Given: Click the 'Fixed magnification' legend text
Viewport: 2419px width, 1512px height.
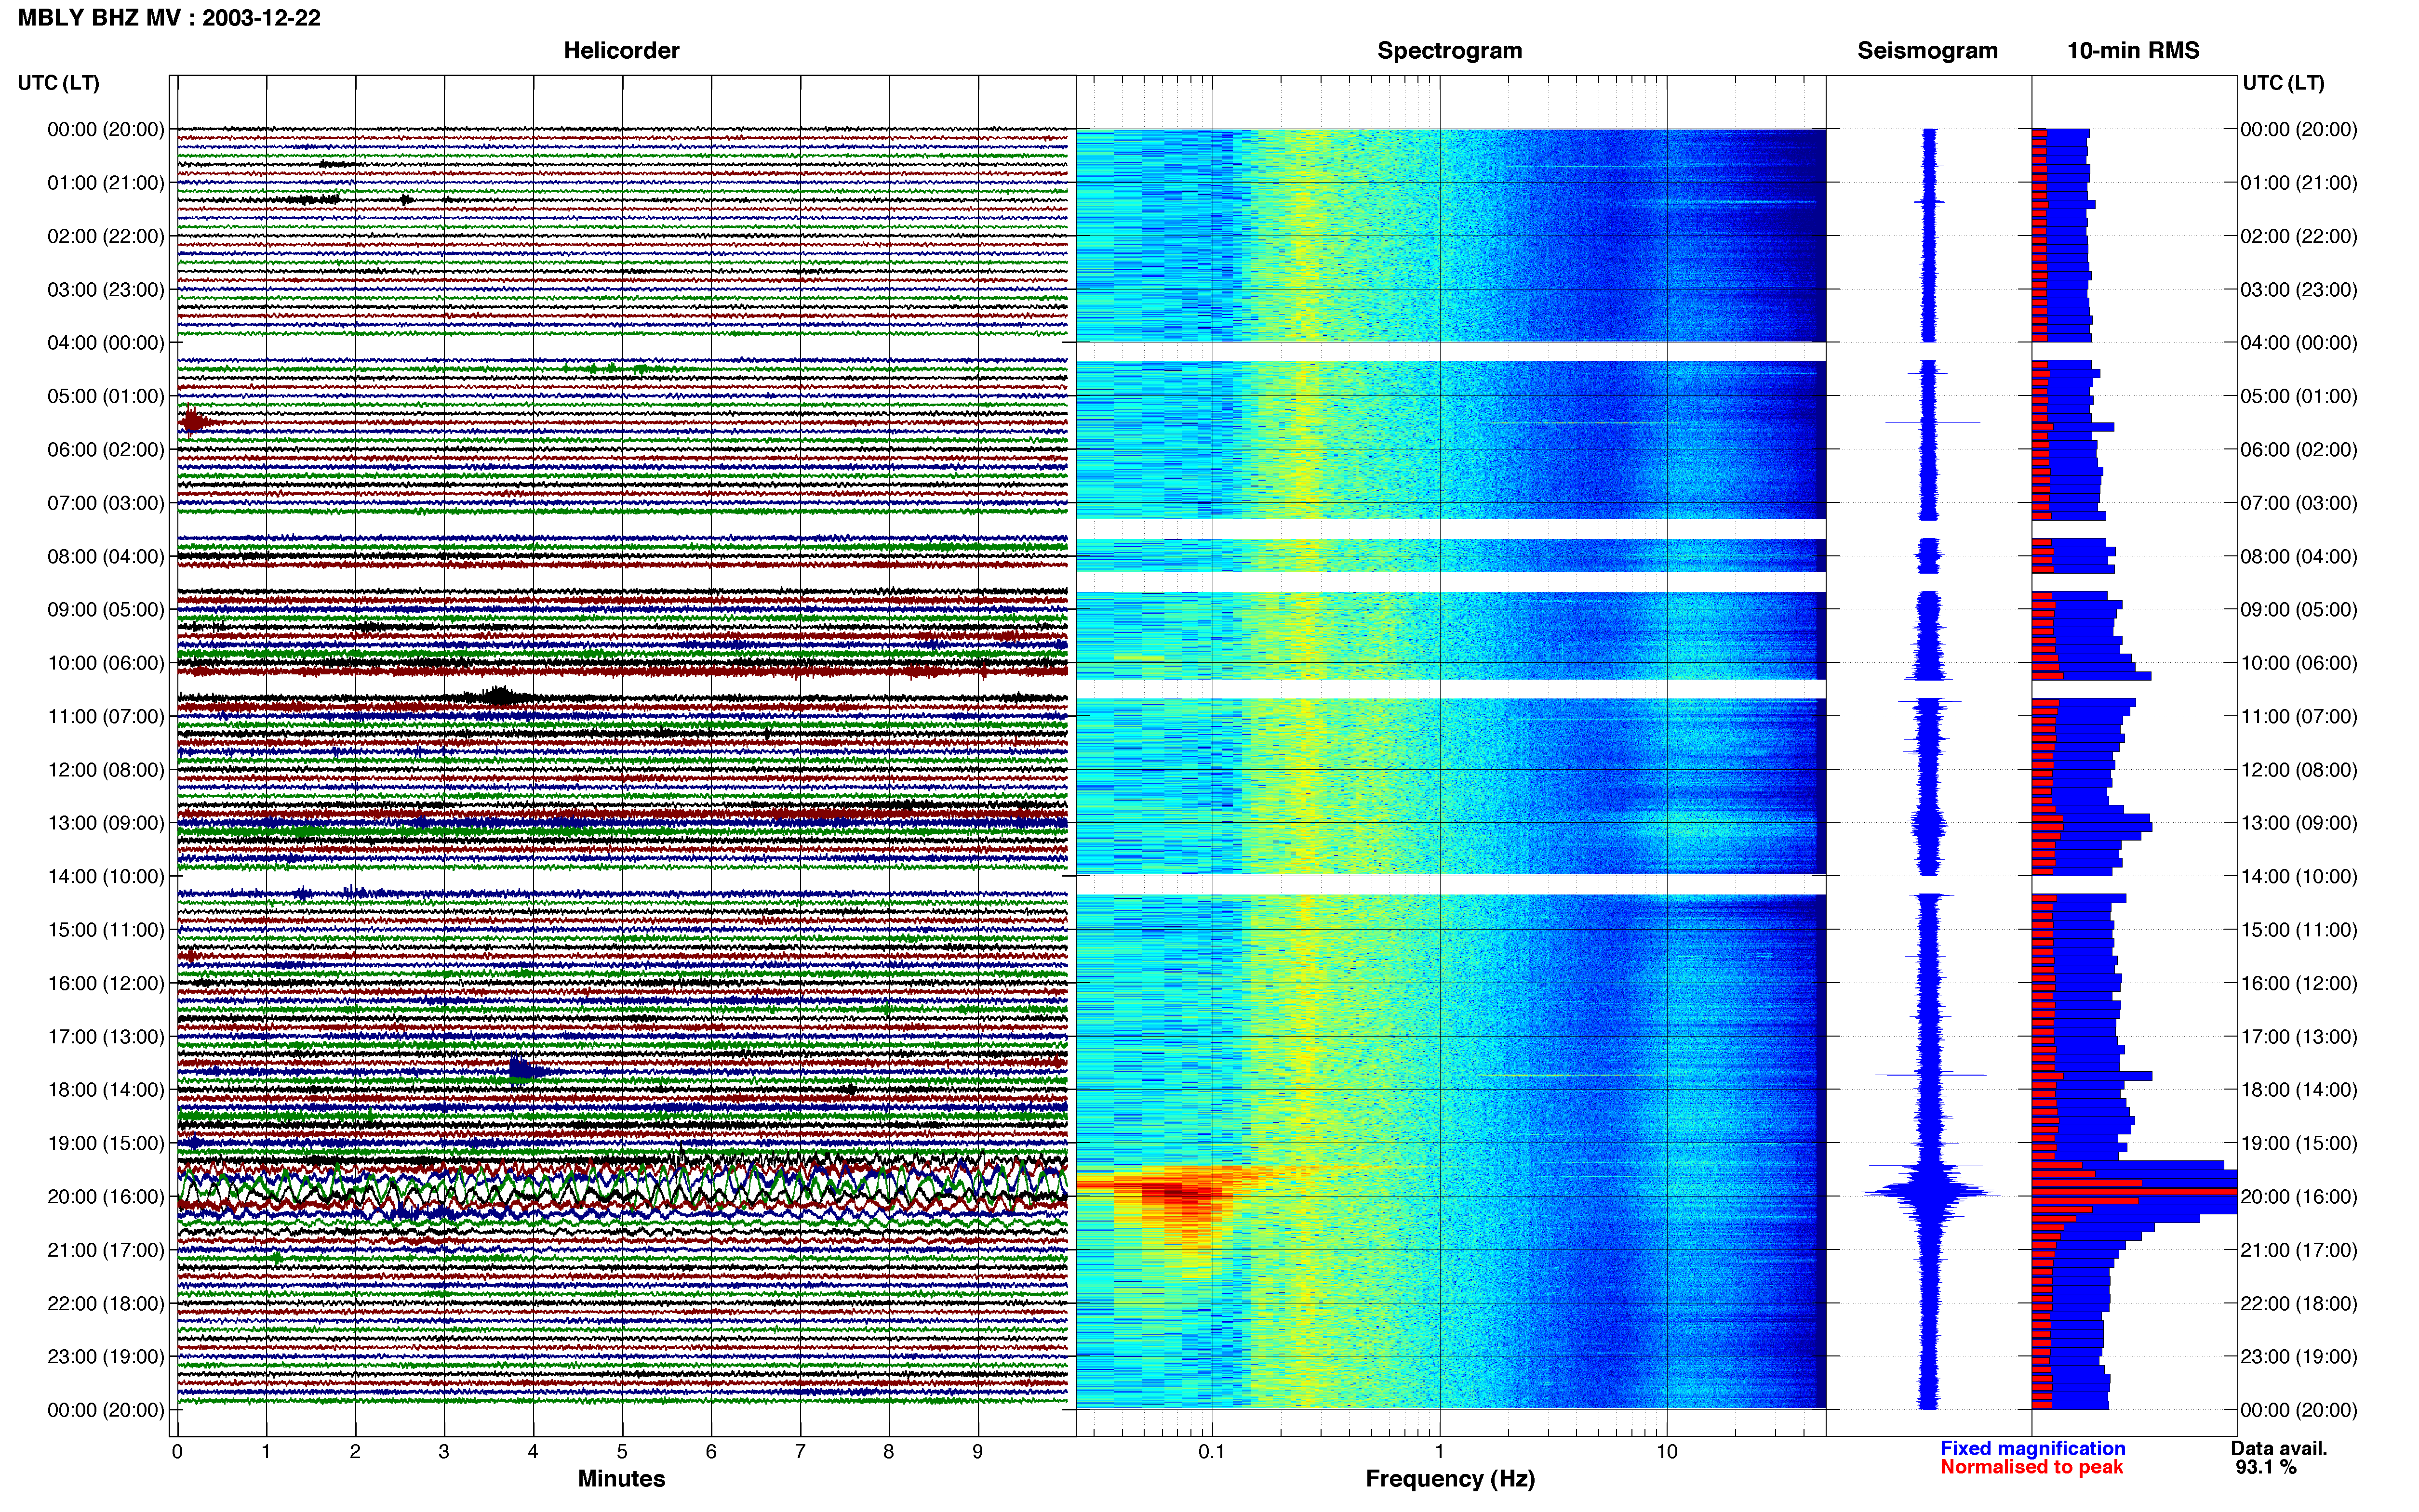Looking at the screenshot, I should (2033, 1448).
